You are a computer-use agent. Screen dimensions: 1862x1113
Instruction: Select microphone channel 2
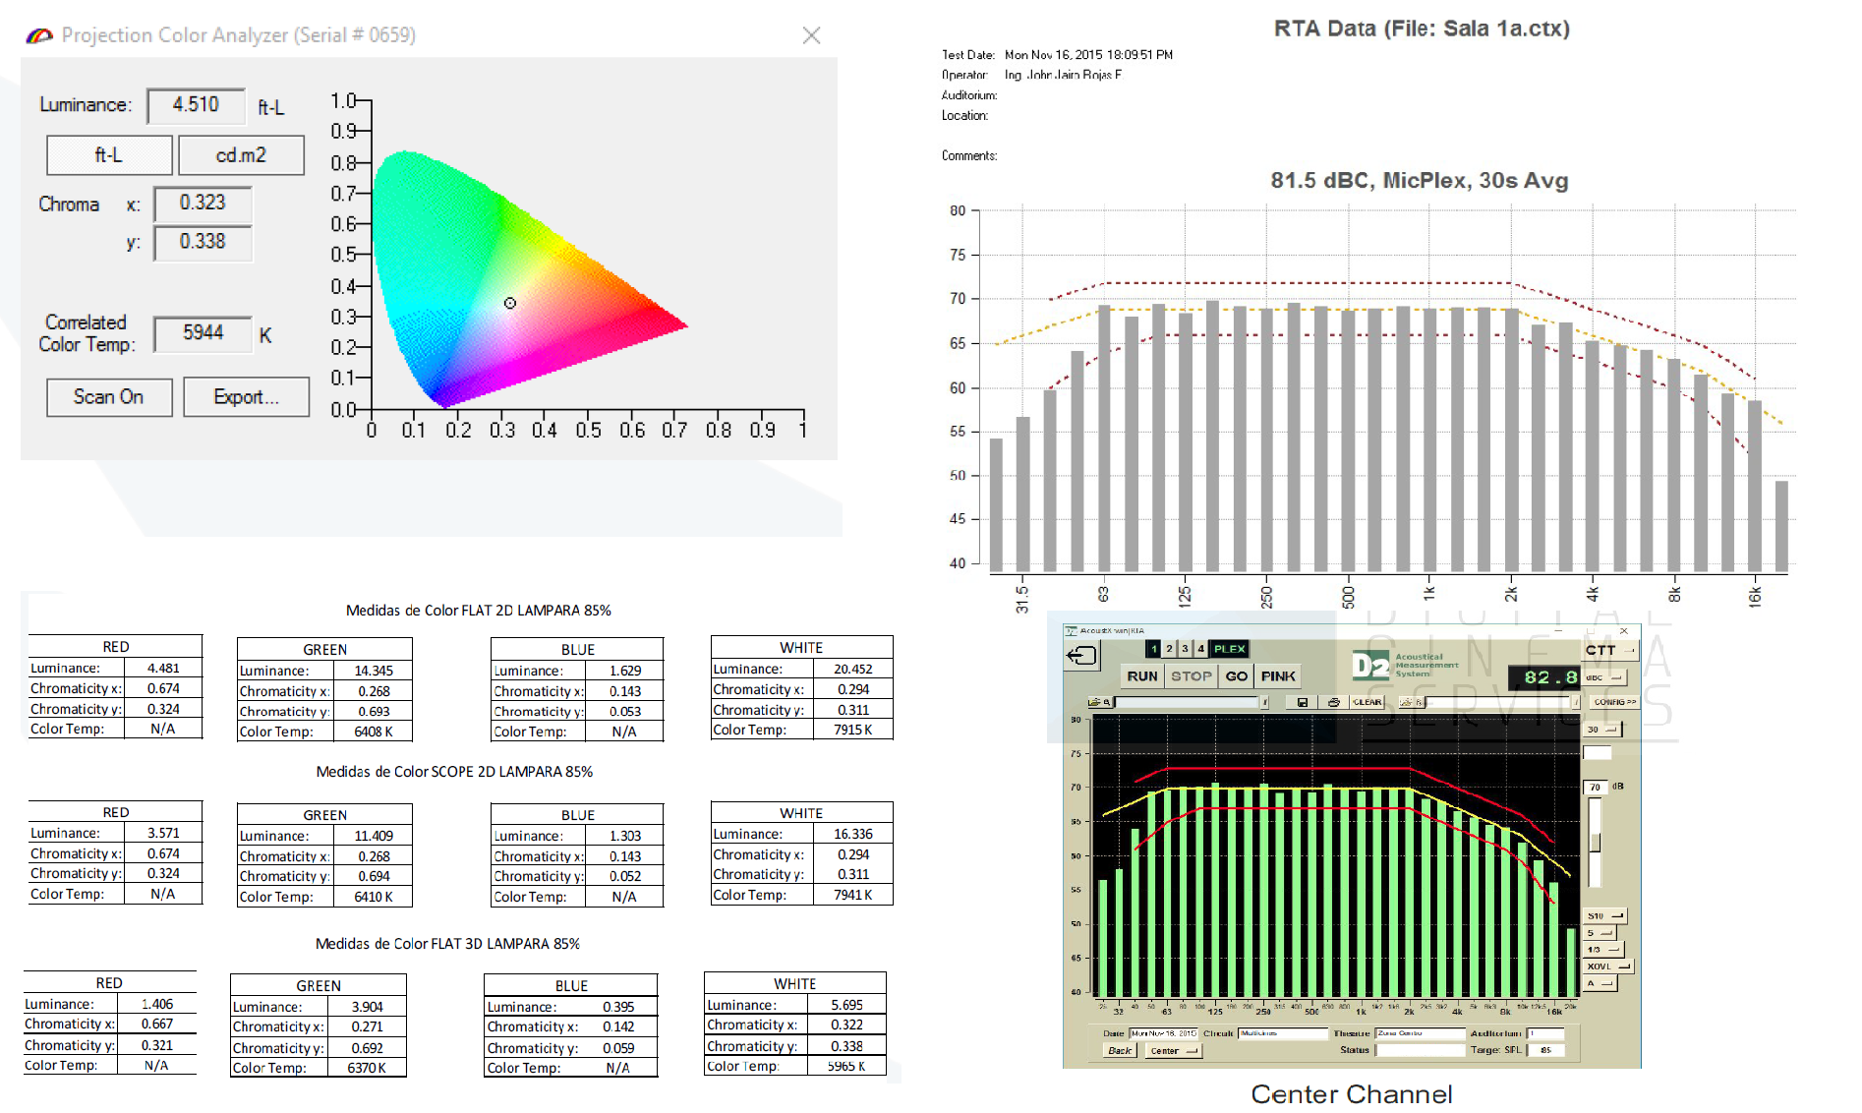click(x=1169, y=649)
